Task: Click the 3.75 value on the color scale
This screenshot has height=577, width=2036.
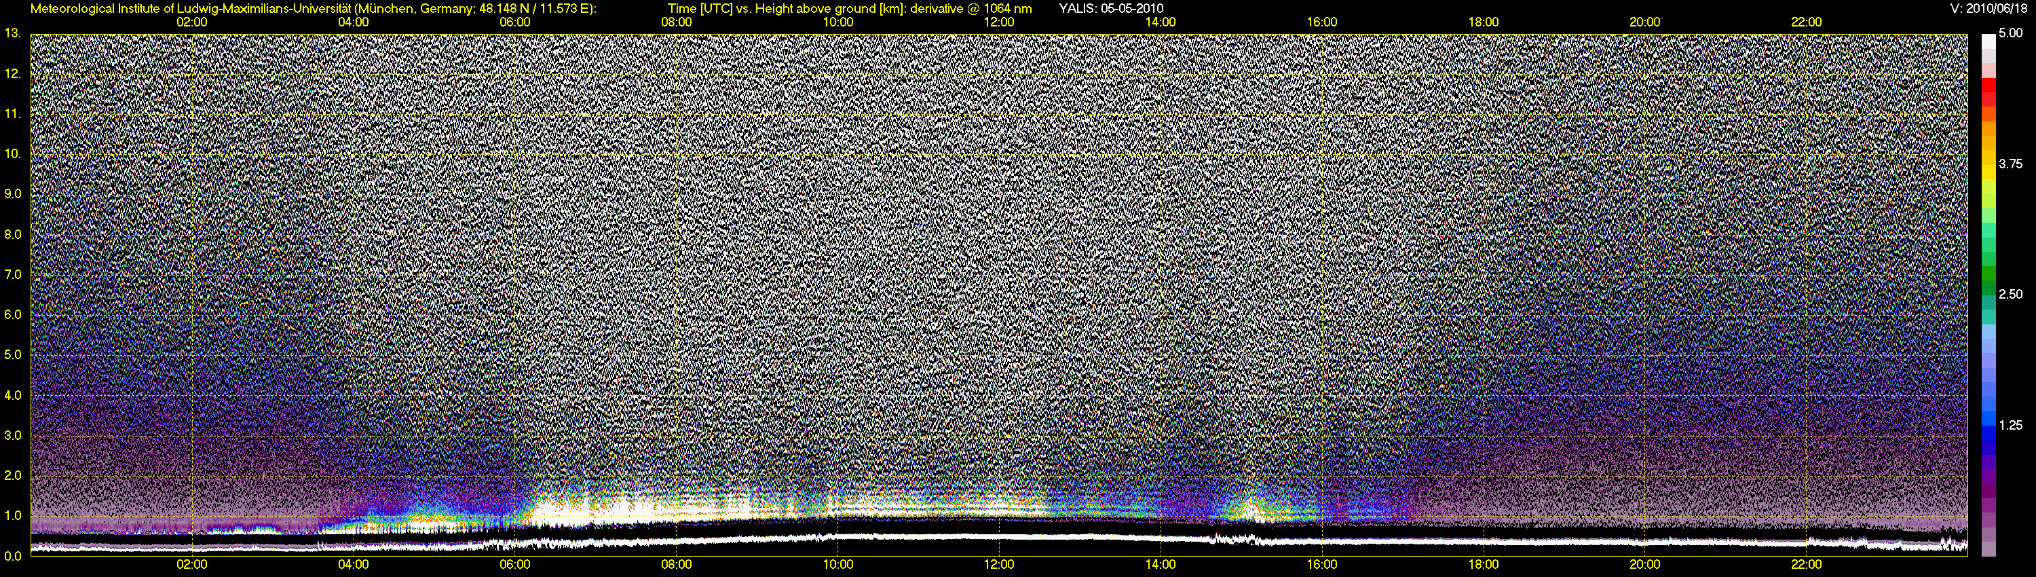Action: [x=2011, y=164]
